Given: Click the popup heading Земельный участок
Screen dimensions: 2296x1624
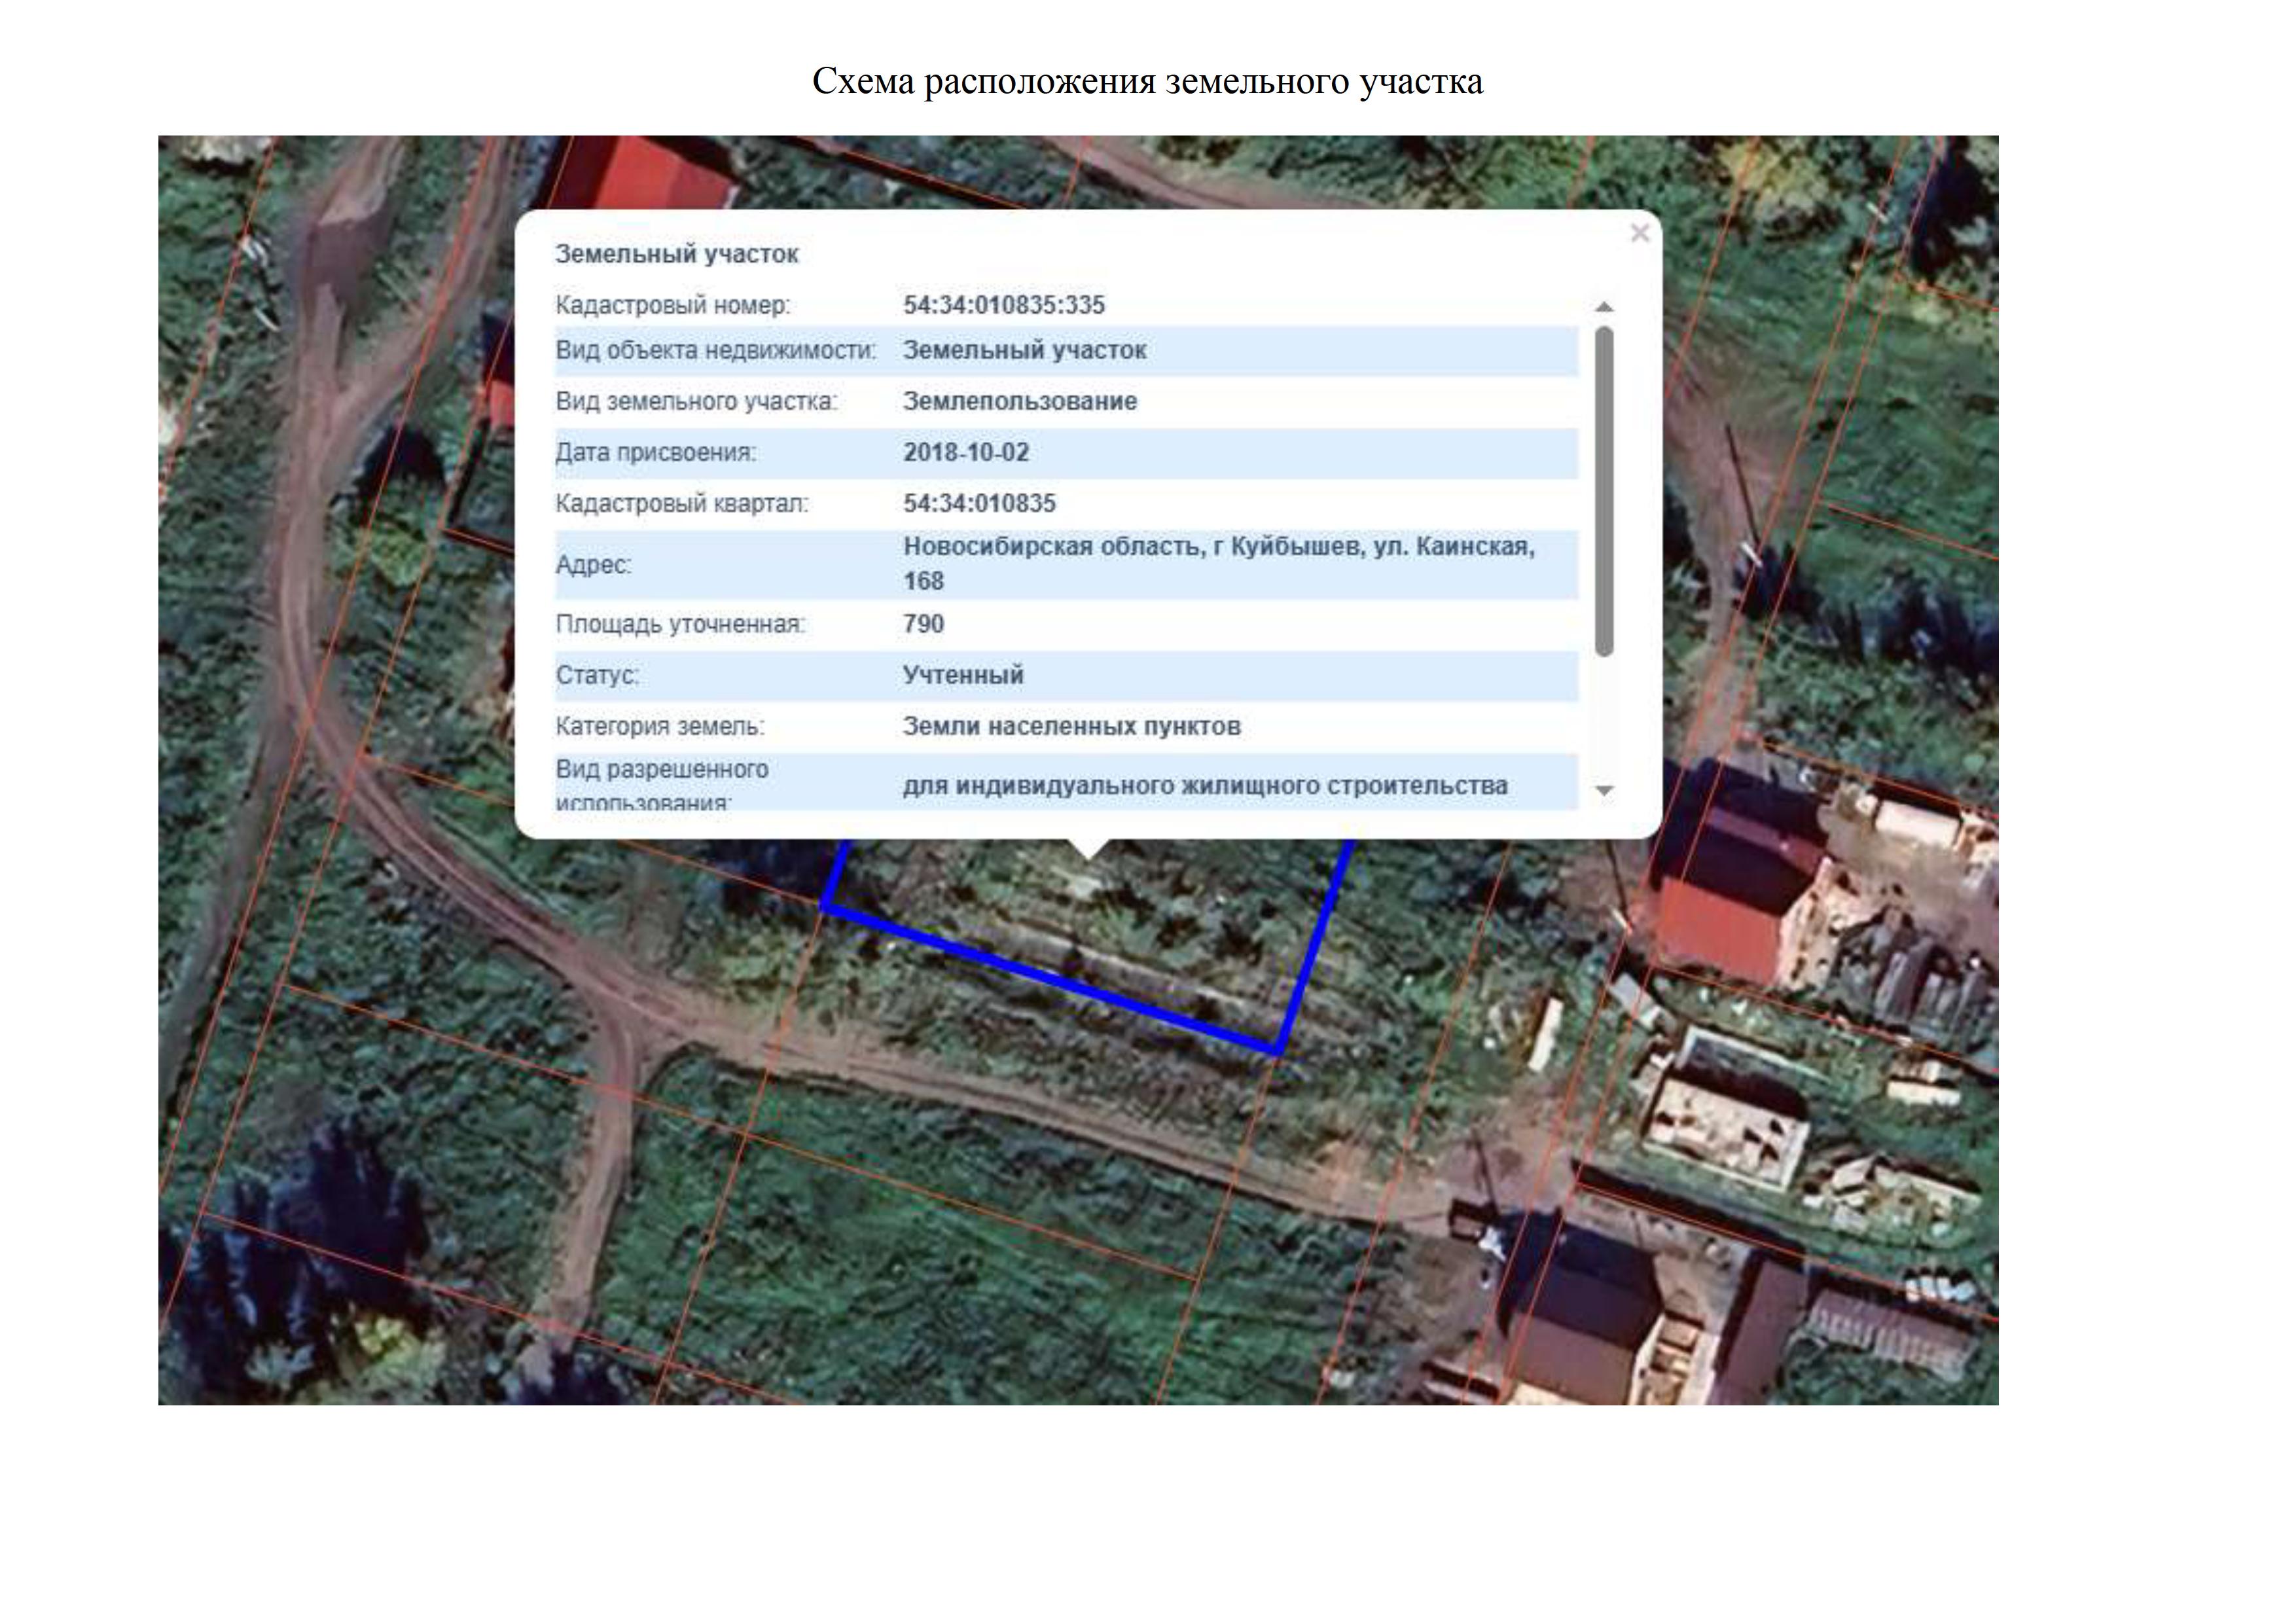Looking at the screenshot, I should coord(677,254).
